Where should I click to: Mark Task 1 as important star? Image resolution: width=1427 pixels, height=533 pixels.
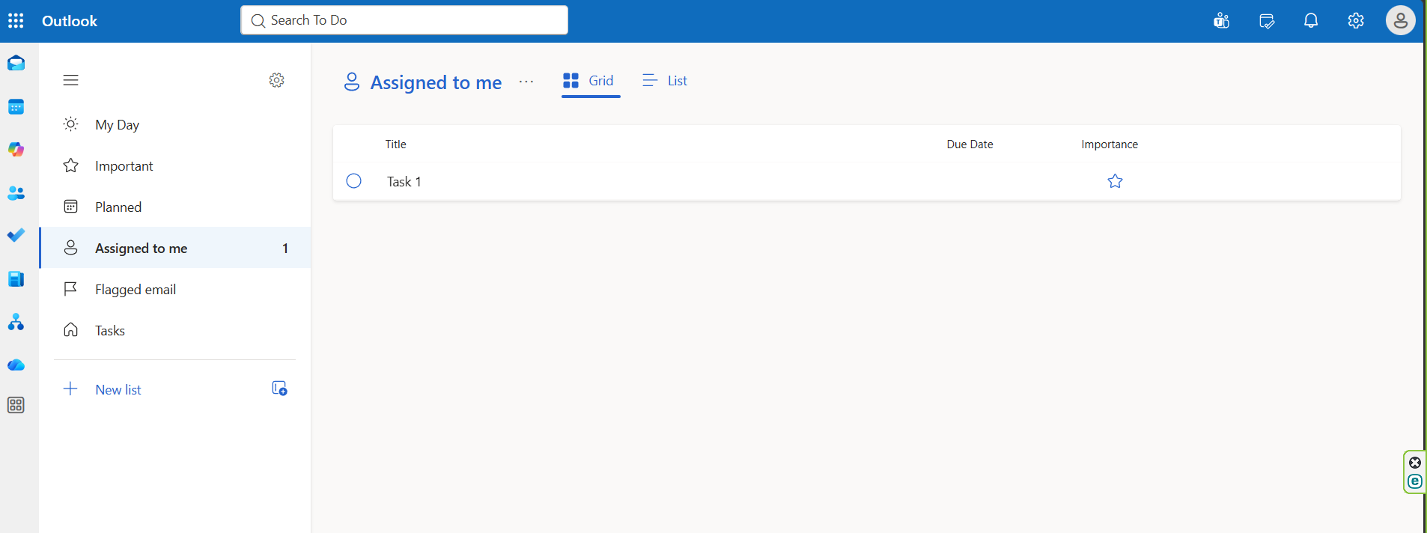[1116, 181]
